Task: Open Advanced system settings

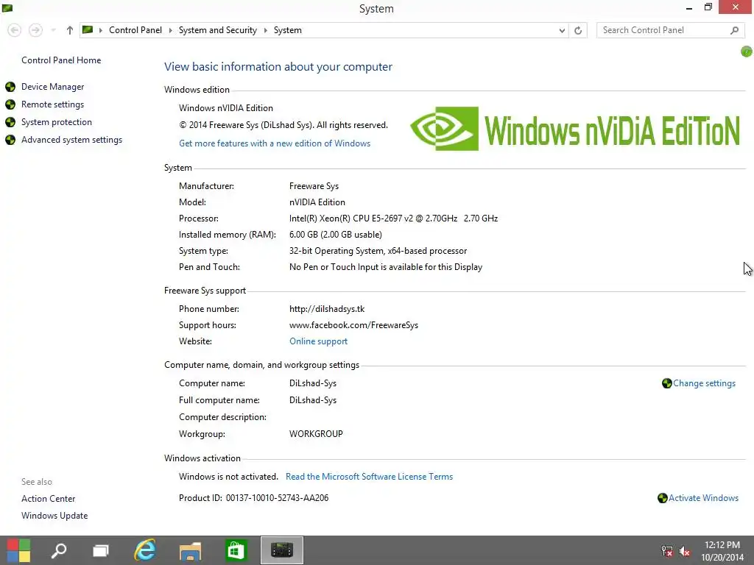Action: coord(71,140)
